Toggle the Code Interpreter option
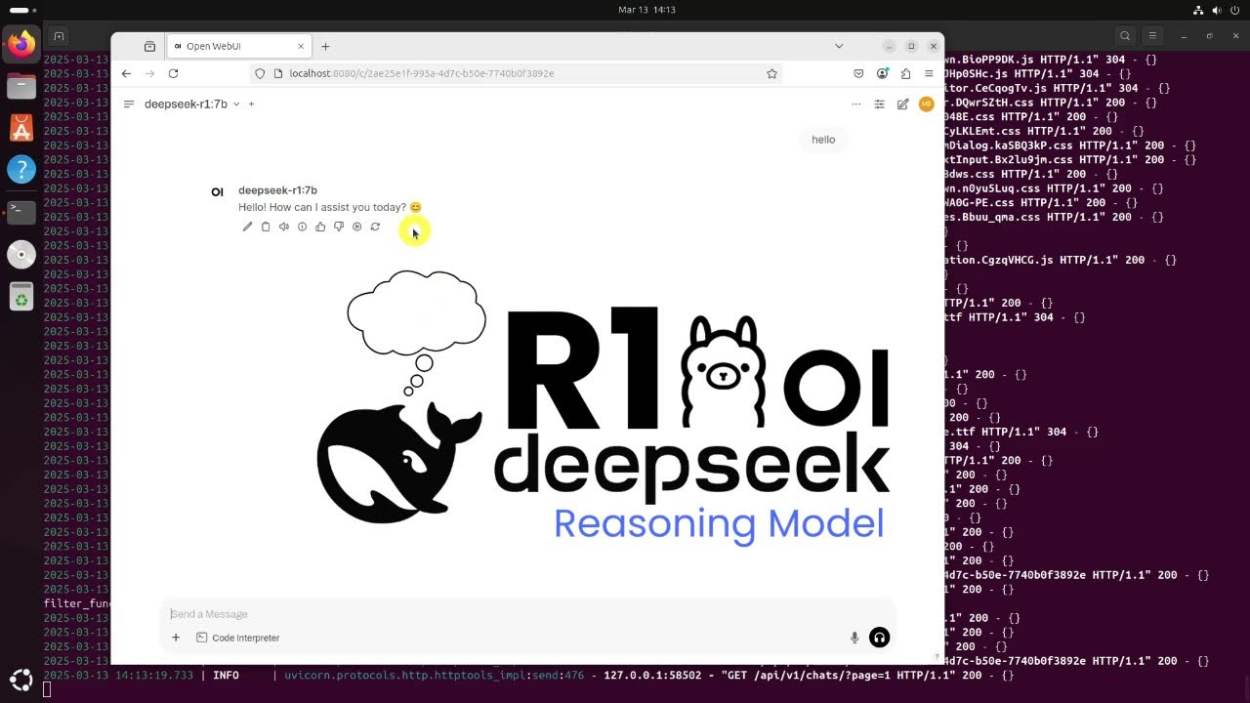This screenshot has height=703, width=1250. (238, 638)
